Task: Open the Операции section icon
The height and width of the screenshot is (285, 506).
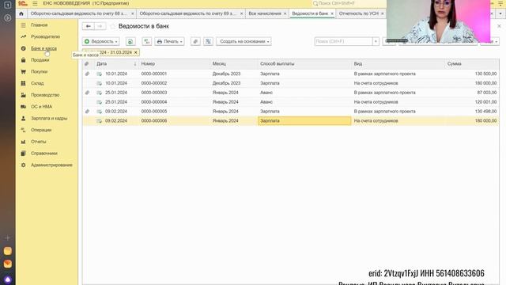Action: pos(23,130)
